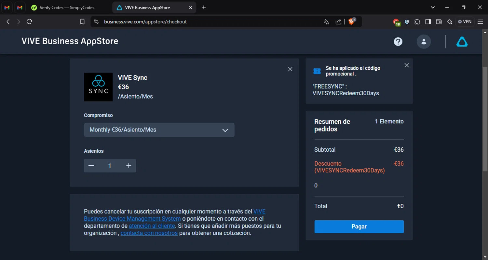This screenshot has width=488, height=260.
Task: Select the VIVE Business AppStore tab
Action: [x=147, y=7]
